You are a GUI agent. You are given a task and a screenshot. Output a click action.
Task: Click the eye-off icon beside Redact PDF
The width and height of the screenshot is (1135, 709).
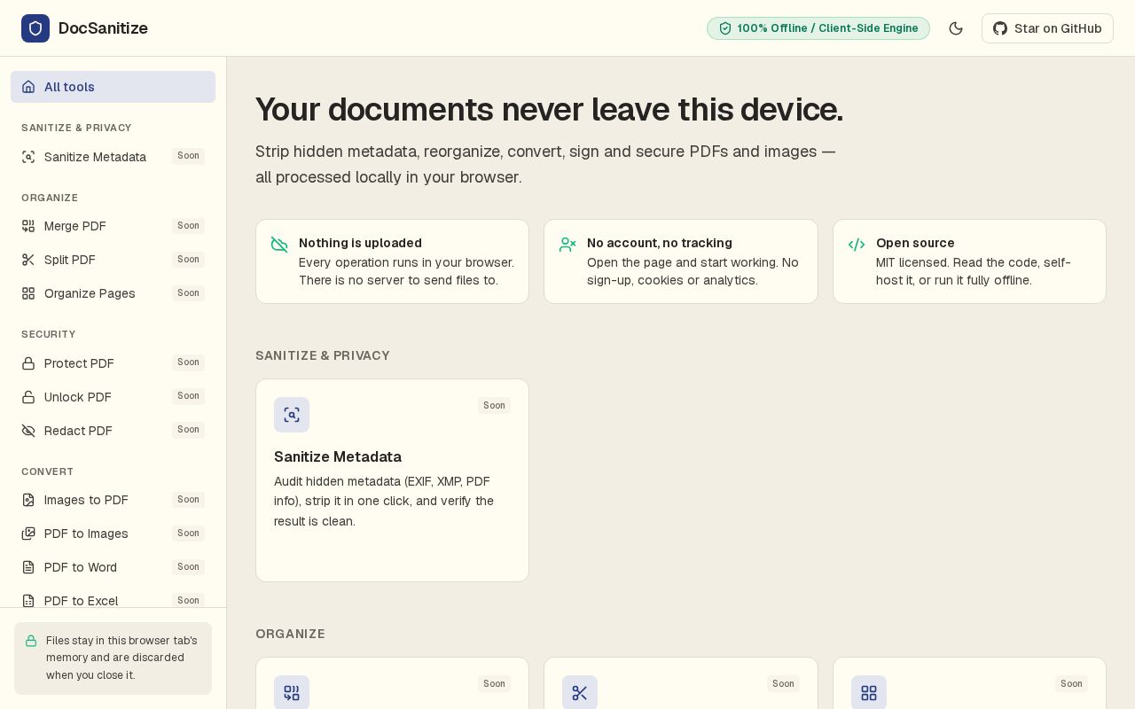click(x=28, y=431)
